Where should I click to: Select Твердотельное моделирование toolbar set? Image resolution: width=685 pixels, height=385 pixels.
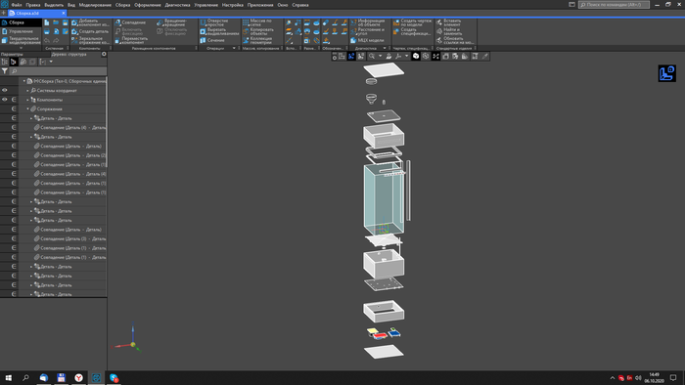pos(21,40)
